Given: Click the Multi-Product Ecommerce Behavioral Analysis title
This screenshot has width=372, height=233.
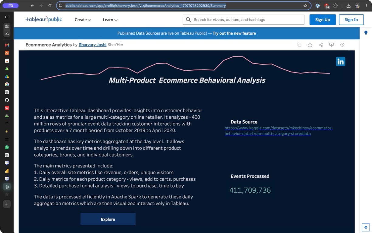Looking at the screenshot, I should tap(187, 80).
